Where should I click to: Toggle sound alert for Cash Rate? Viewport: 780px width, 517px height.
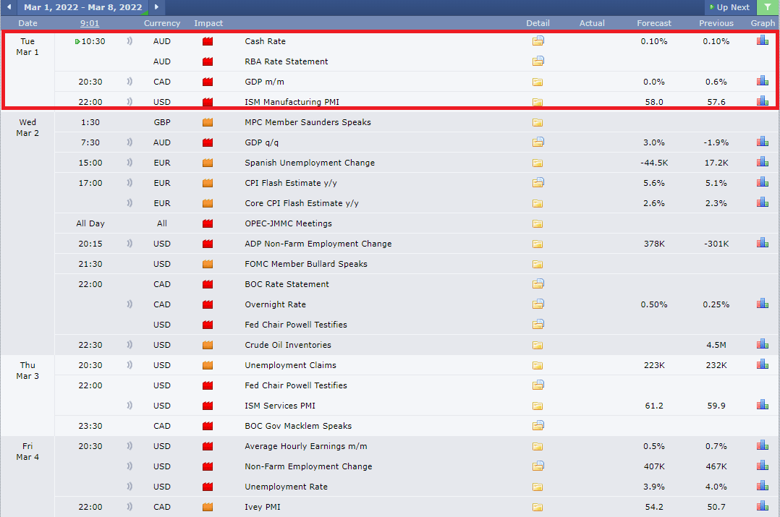[130, 40]
